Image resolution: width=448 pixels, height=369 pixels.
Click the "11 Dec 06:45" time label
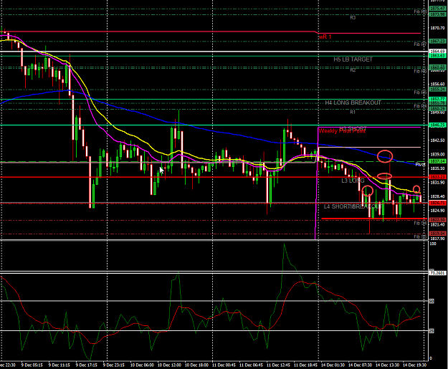(251, 365)
